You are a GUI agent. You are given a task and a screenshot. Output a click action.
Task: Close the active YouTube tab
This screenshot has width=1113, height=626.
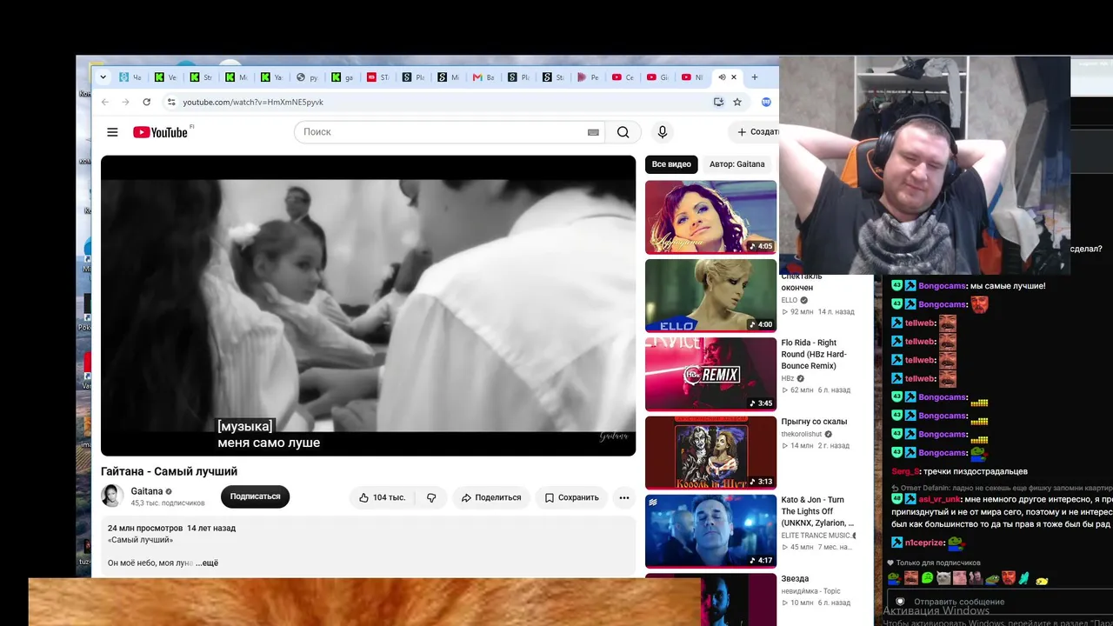[734, 77]
